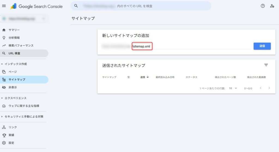Collapse the エクスペリエンス section
279x152 pixels.
pyautogui.click(x=2, y=98)
